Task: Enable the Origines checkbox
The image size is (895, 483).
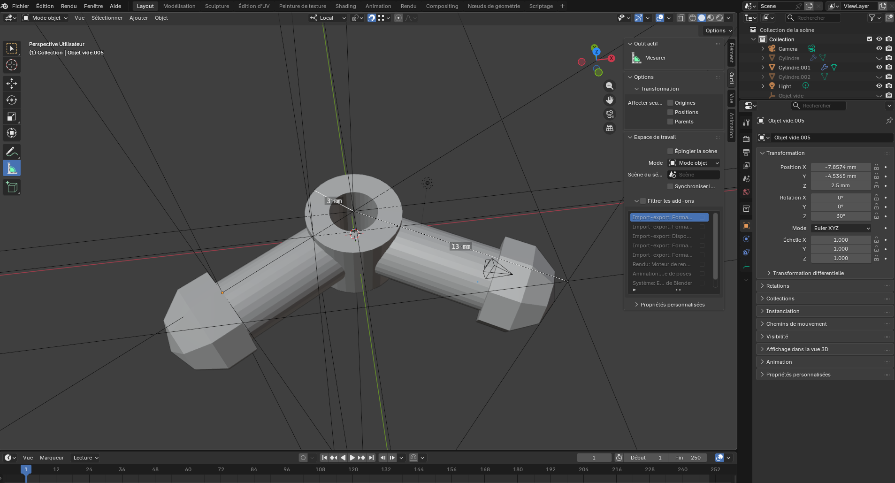Action: point(670,103)
